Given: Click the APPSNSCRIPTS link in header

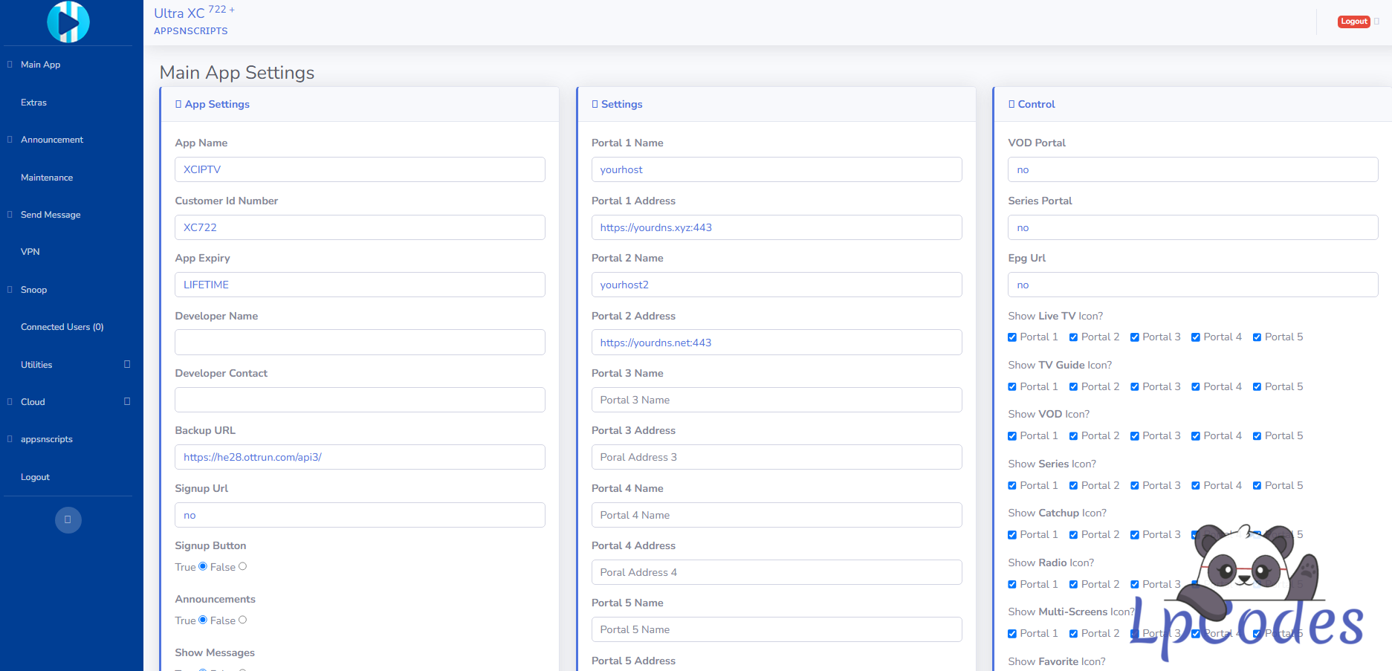Looking at the screenshot, I should tap(191, 31).
